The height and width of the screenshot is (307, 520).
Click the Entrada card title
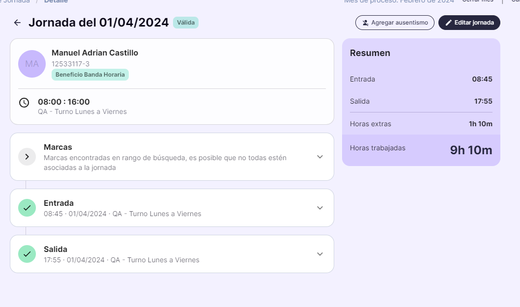(58, 203)
